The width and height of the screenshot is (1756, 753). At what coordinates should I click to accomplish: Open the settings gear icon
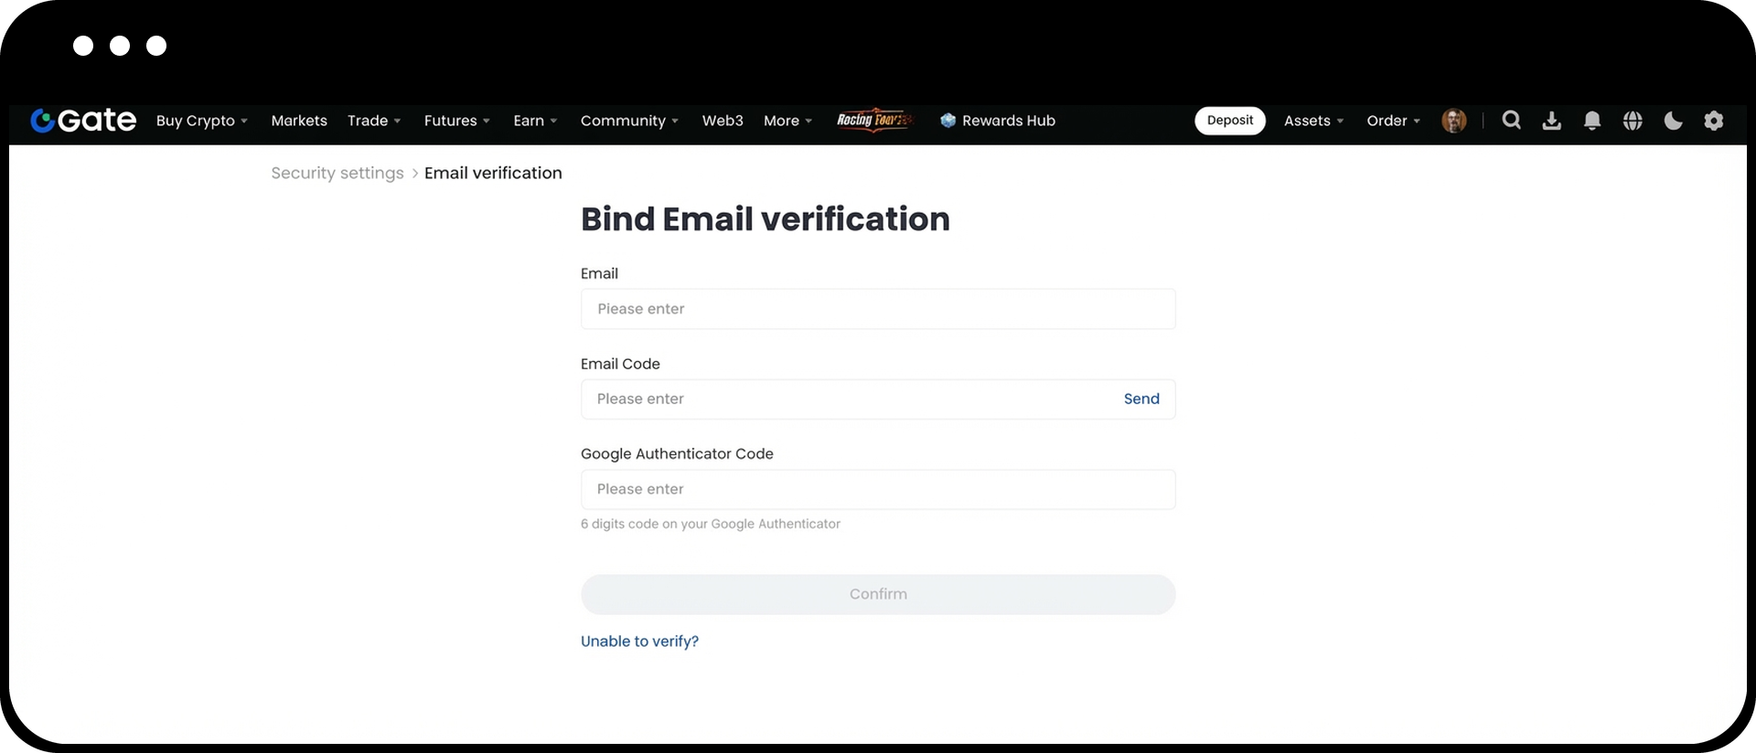coord(1714,121)
